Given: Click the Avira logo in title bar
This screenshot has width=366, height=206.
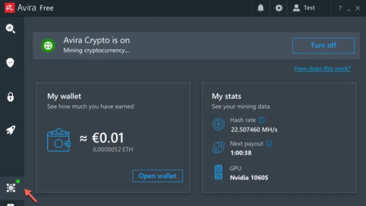Looking at the screenshot, I should coord(8,8).
